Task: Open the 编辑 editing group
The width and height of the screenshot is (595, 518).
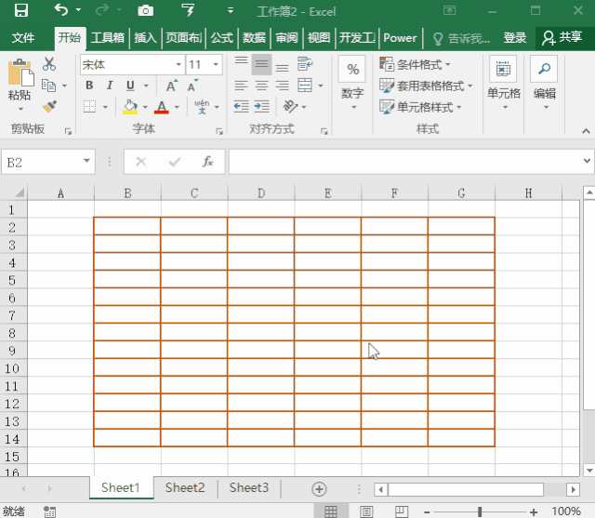Action: 544,85
